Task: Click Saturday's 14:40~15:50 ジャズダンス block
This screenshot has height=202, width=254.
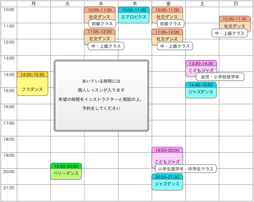Action: tap(201, 92)
